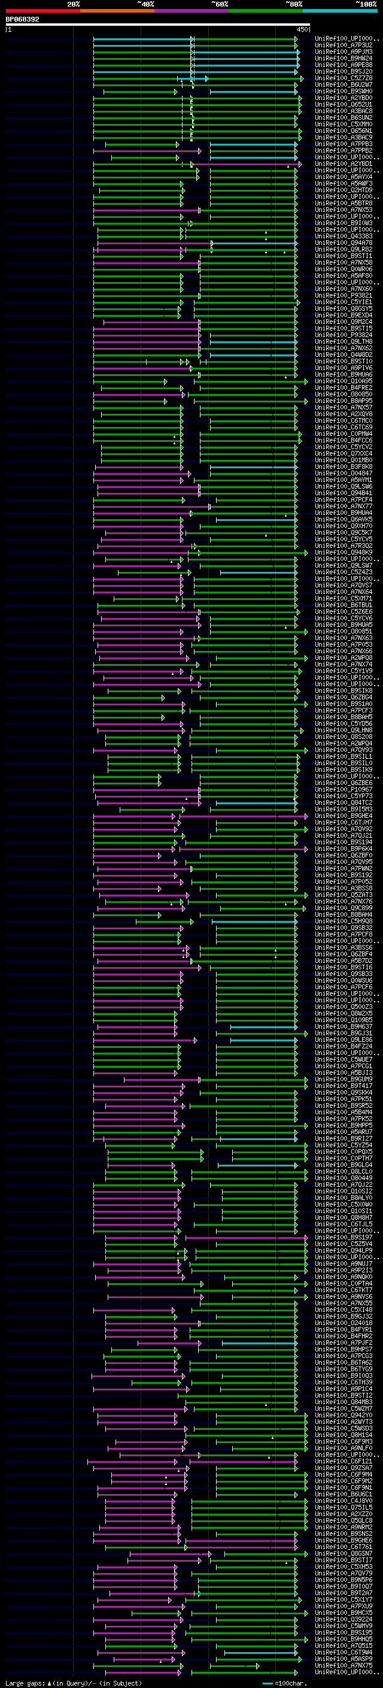The image size is (383, 1688).
Task: Select the UniRef100_B6SUN2 label
Action: [344, 117]
